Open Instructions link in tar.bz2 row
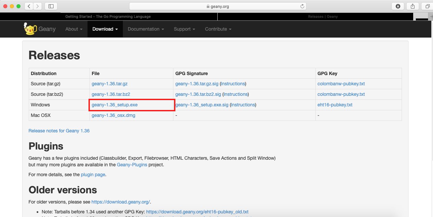Image resolution: width=433 pixels, height=217 pixels. click(236, 94)
